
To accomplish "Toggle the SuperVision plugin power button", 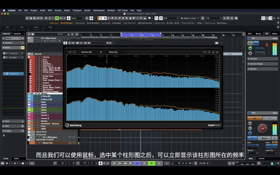I will click(x=65, y=43).
